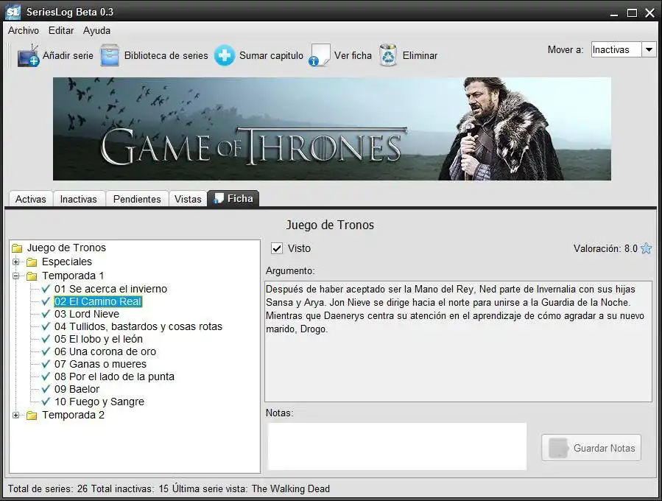This screenshot has width=662, height=501.
Task: Expand the Temporada 2 tree node
Action: 15,416
